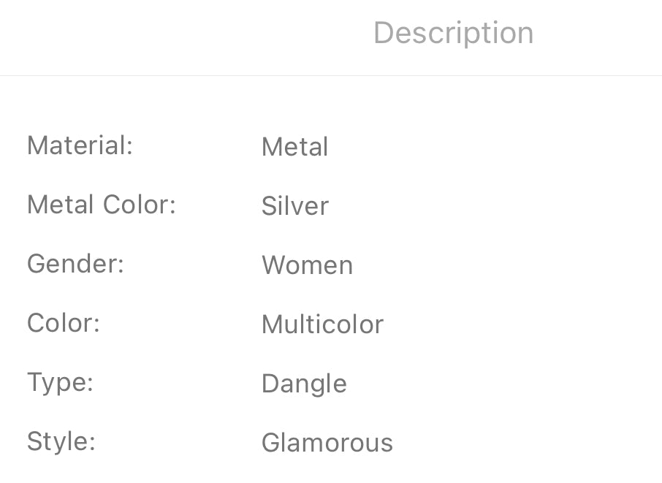Select the Type label
The image size is (662, 483).
(61, 384)
